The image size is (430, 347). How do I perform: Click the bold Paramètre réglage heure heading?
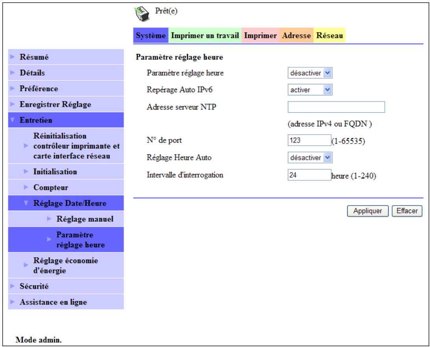tap(179, 57)
